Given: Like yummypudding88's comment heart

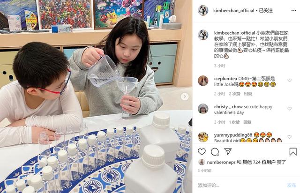Looking at the screenshot, I should click(x=290, y=137).
